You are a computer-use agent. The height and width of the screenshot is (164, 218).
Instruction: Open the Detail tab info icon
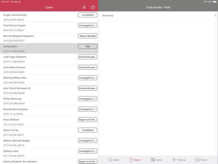pos(111,160)
